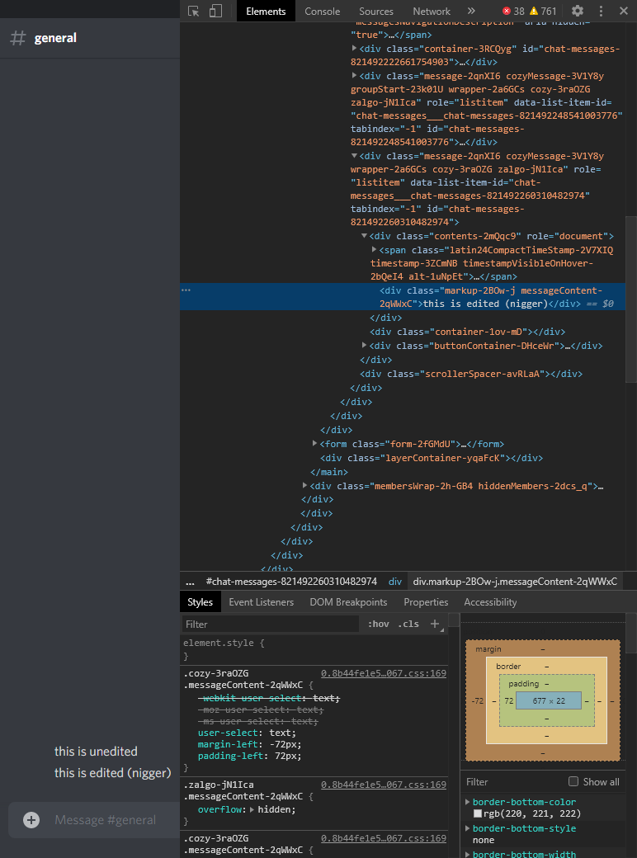This screenshot has width=637, height=858.
Task: Show more DevTools tabs chevron
Action: (471, 11)
